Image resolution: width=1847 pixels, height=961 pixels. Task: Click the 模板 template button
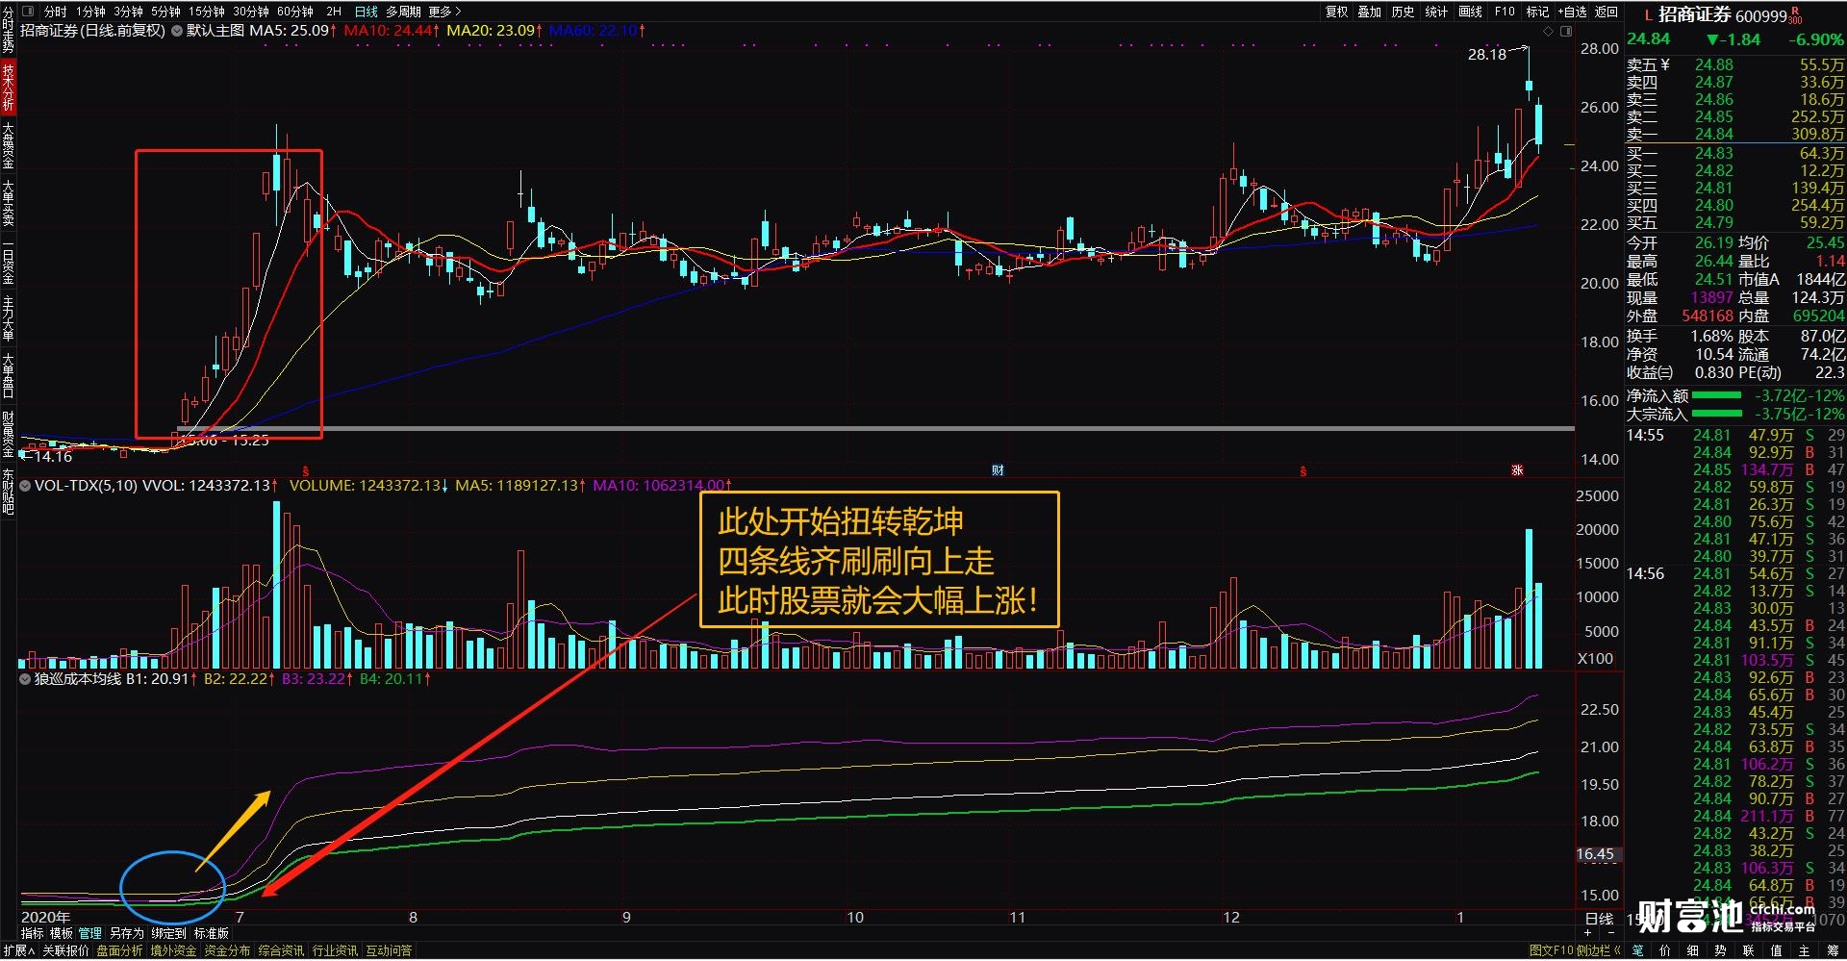62,933
